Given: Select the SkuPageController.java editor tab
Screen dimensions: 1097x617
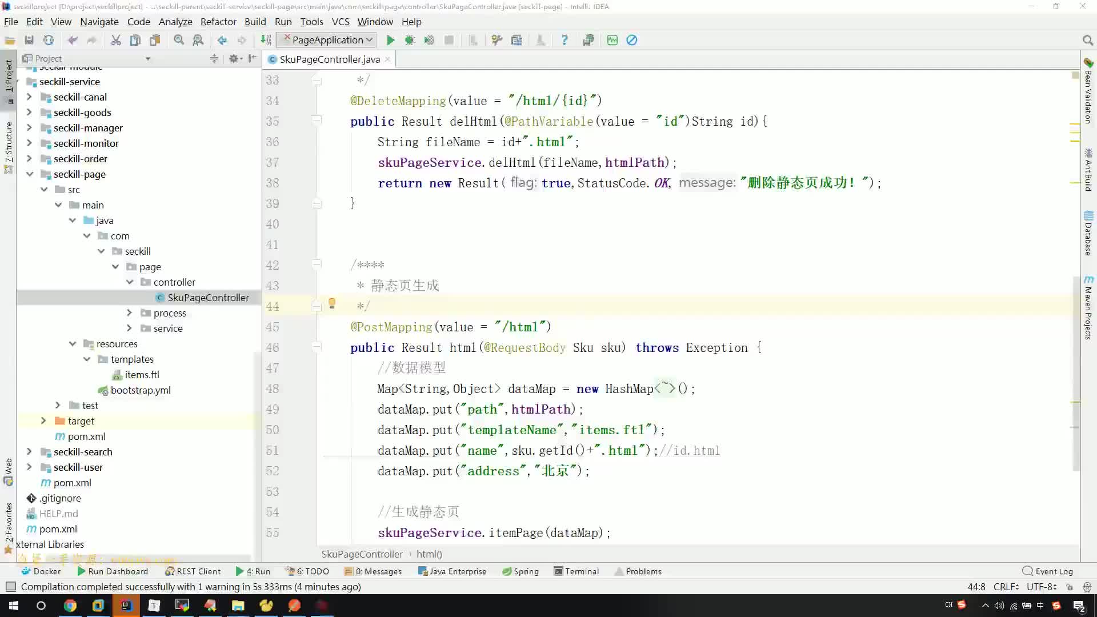Looking at the screenshot, I should pyautogui.click(x=330, y=59).
